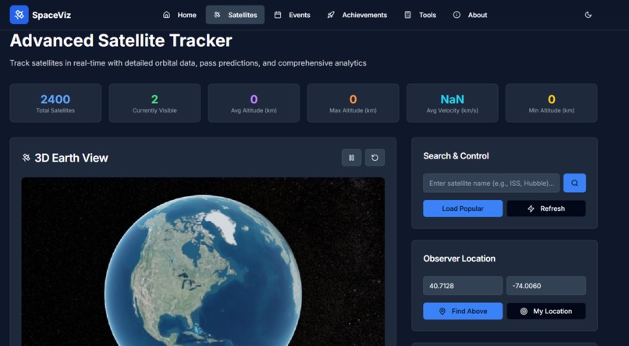This screenshot has height=346, width=629.
Task: Click the 3D Earth View title
Action: click(71, 158)
